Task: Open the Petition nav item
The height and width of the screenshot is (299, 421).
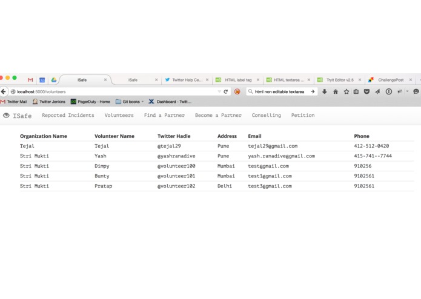Action: (x=303, y=116)
